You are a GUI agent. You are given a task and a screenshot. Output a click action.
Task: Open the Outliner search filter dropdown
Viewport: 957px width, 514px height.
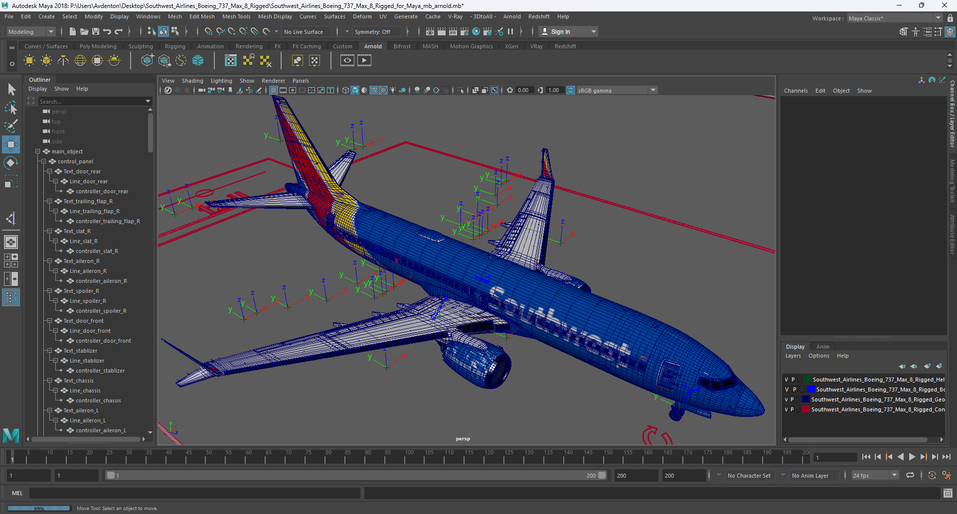pyautogui.click(x=148, y=101)
